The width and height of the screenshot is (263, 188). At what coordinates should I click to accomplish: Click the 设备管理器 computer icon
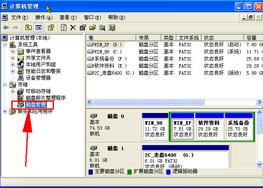[x=20, y=78]
